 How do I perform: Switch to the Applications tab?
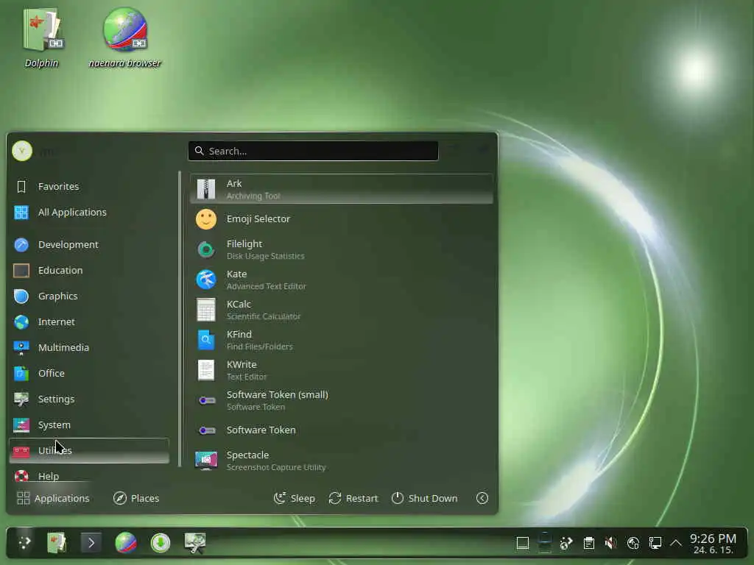(x=53, y=498)
